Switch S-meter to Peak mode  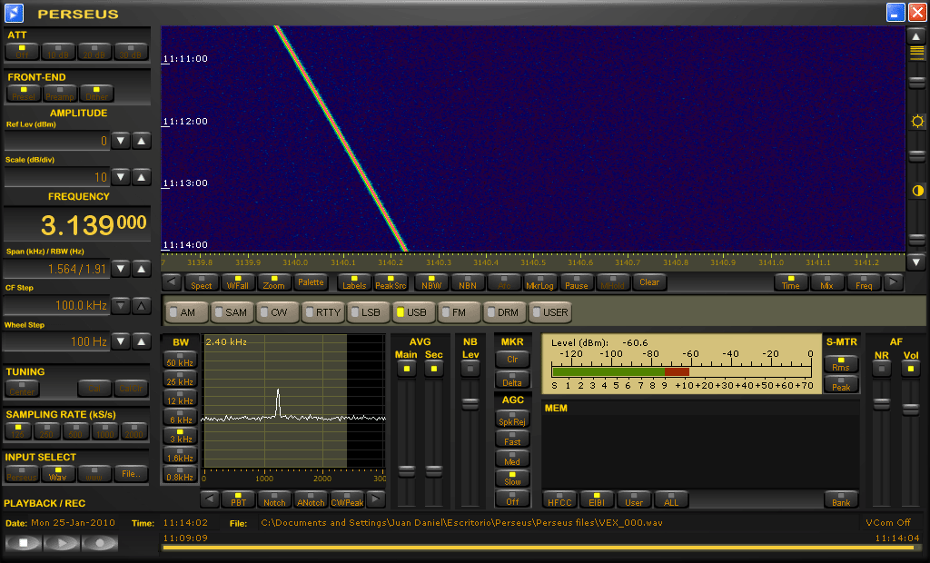841,384
